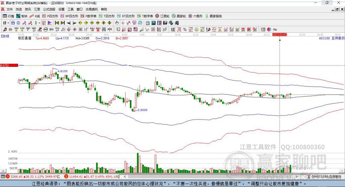Select the infinity symbol tool
Image resolution: width=345 pixels, height=187 pixels.
(275, 30)
